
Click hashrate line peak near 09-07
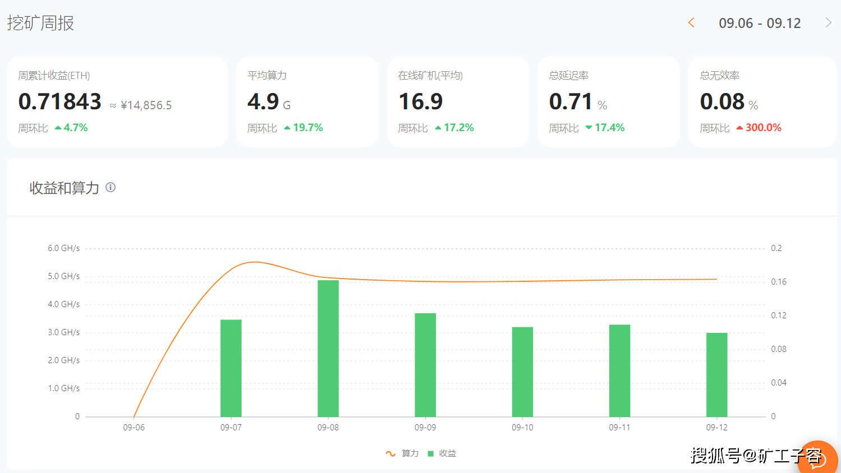254,262
